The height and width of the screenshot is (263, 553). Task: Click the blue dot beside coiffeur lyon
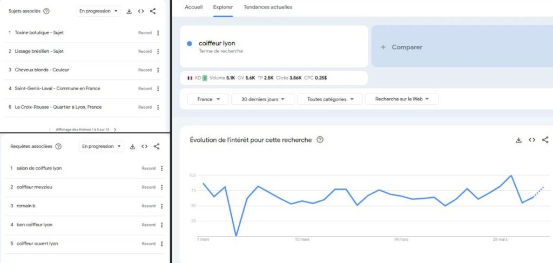pyautogui.click(x=190, y=44)
